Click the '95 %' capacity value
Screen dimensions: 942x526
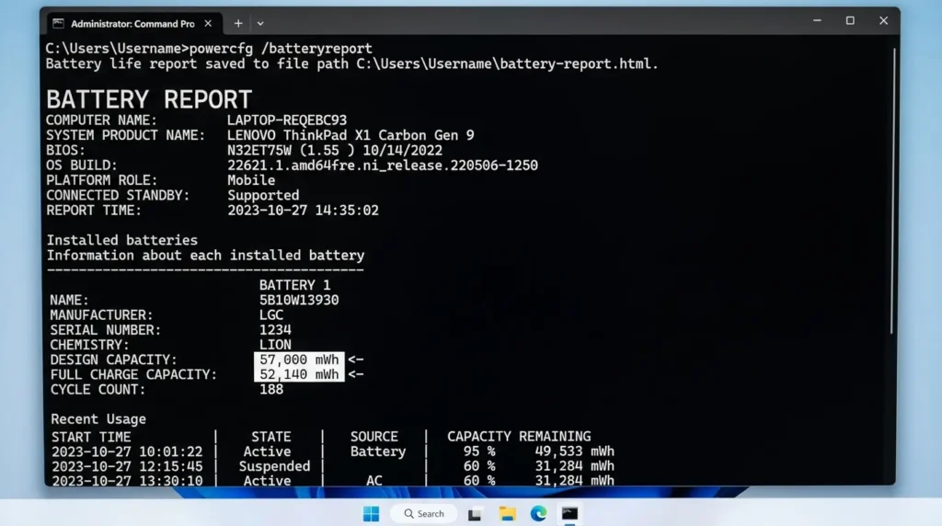[478, 452]
